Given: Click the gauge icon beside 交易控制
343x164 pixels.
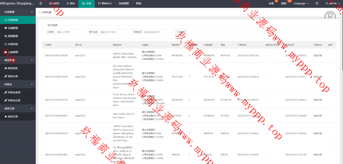Looking at the screenshot, I should (x=6, y=44).
